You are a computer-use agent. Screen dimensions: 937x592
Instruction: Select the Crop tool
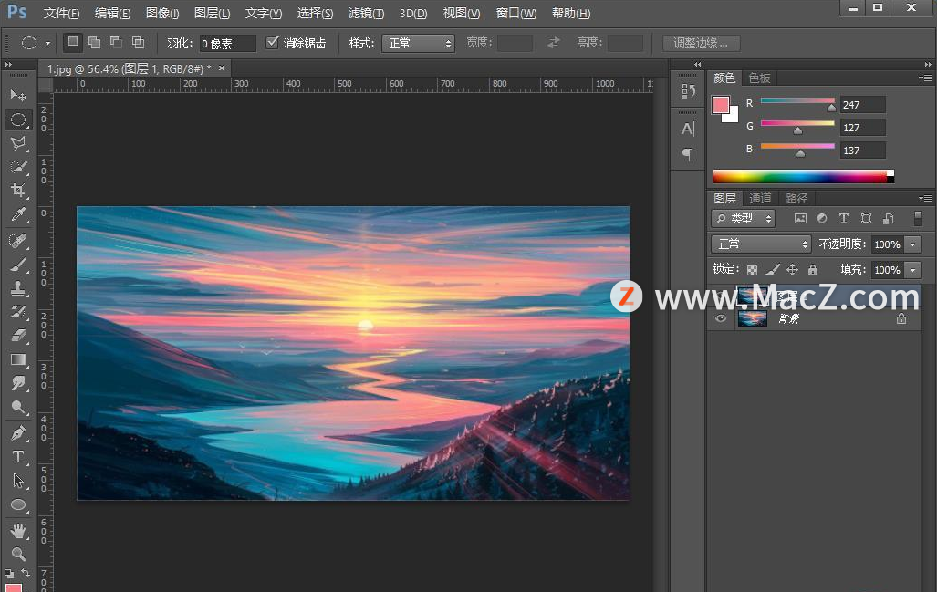pyautogui.click(x=18, y=192)
